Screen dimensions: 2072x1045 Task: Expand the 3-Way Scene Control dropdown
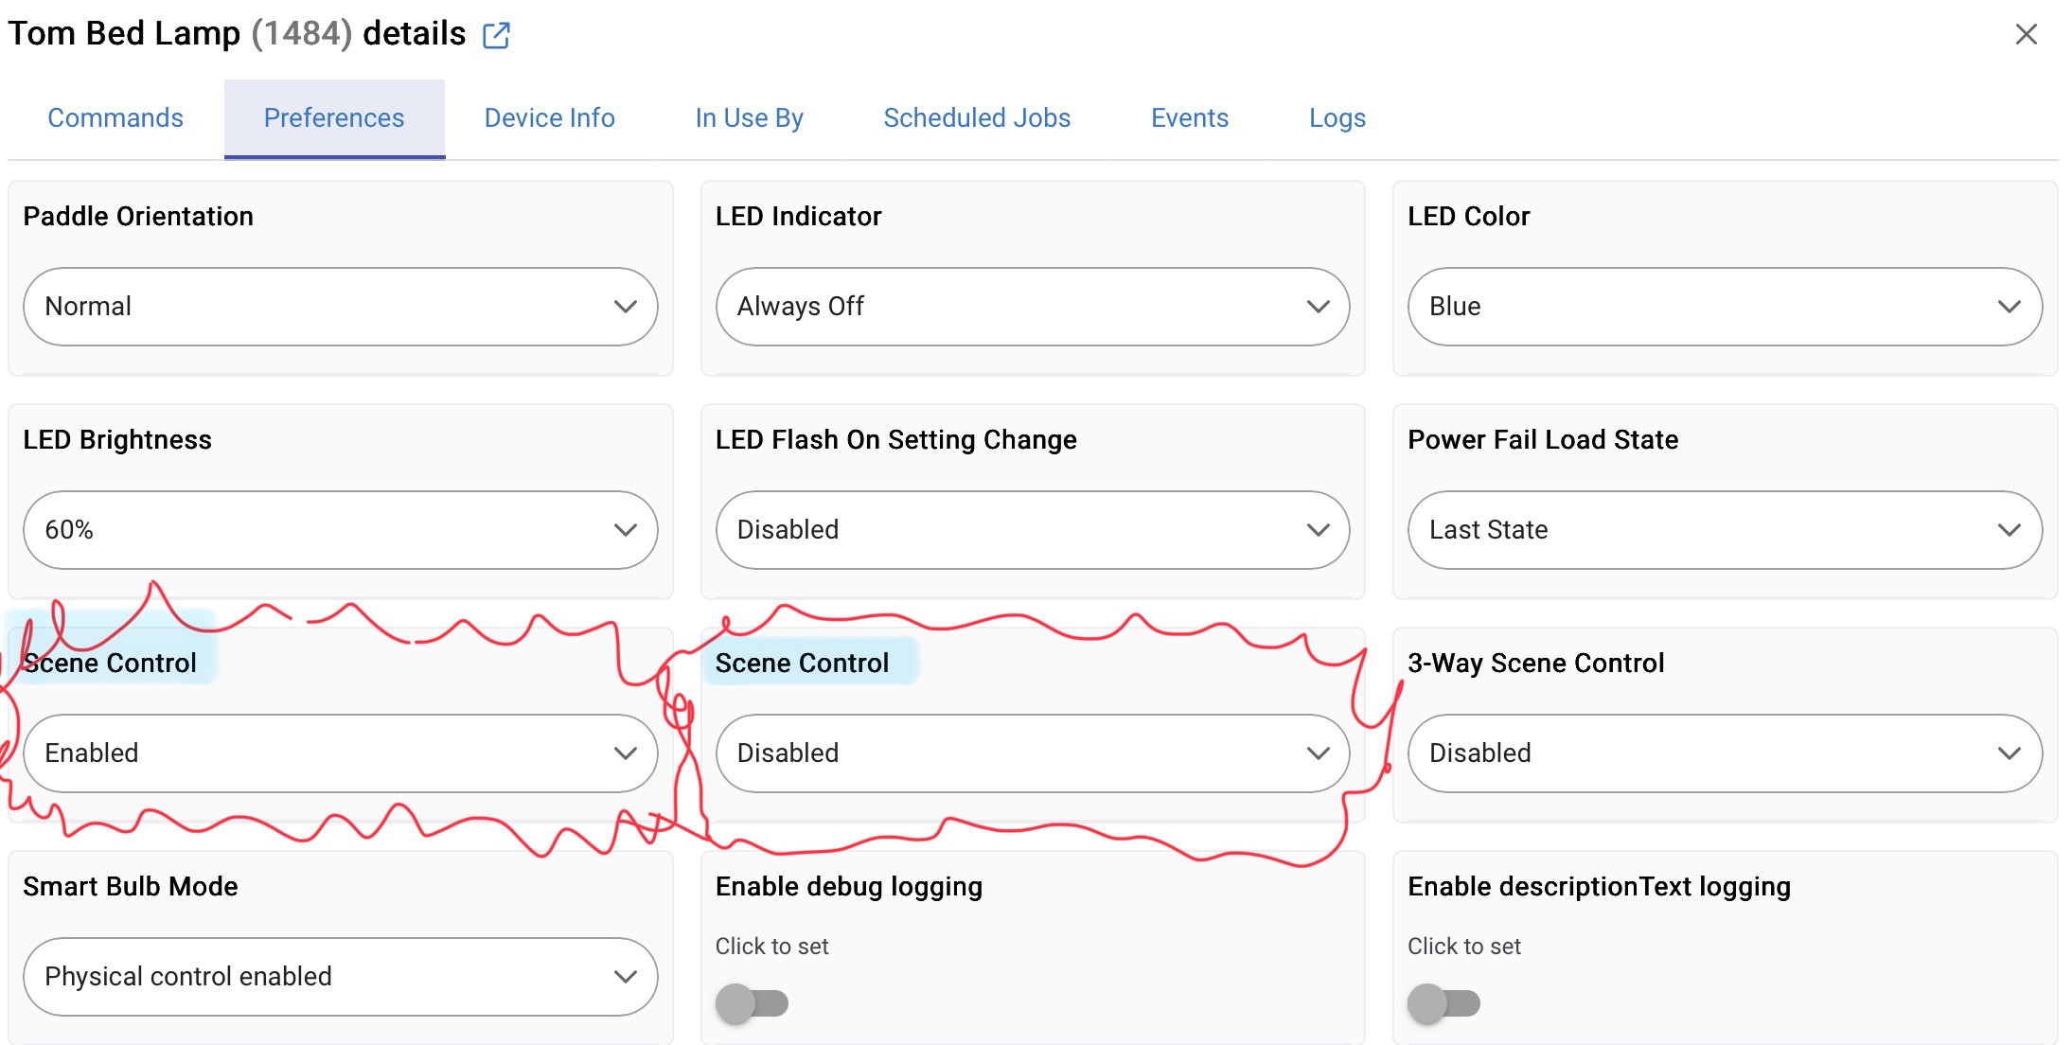click(x=1724, y=753)
